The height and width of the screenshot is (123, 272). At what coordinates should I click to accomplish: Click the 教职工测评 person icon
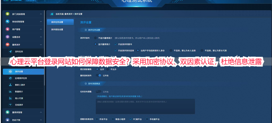(11, 85)
